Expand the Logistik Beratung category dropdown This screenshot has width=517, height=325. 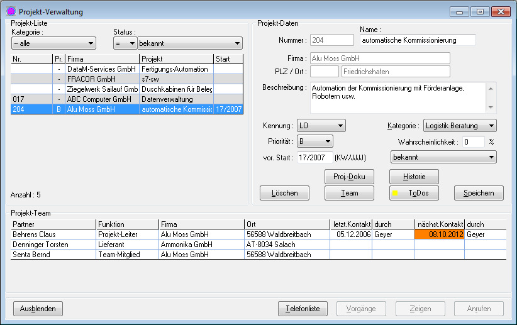point(460,125)
